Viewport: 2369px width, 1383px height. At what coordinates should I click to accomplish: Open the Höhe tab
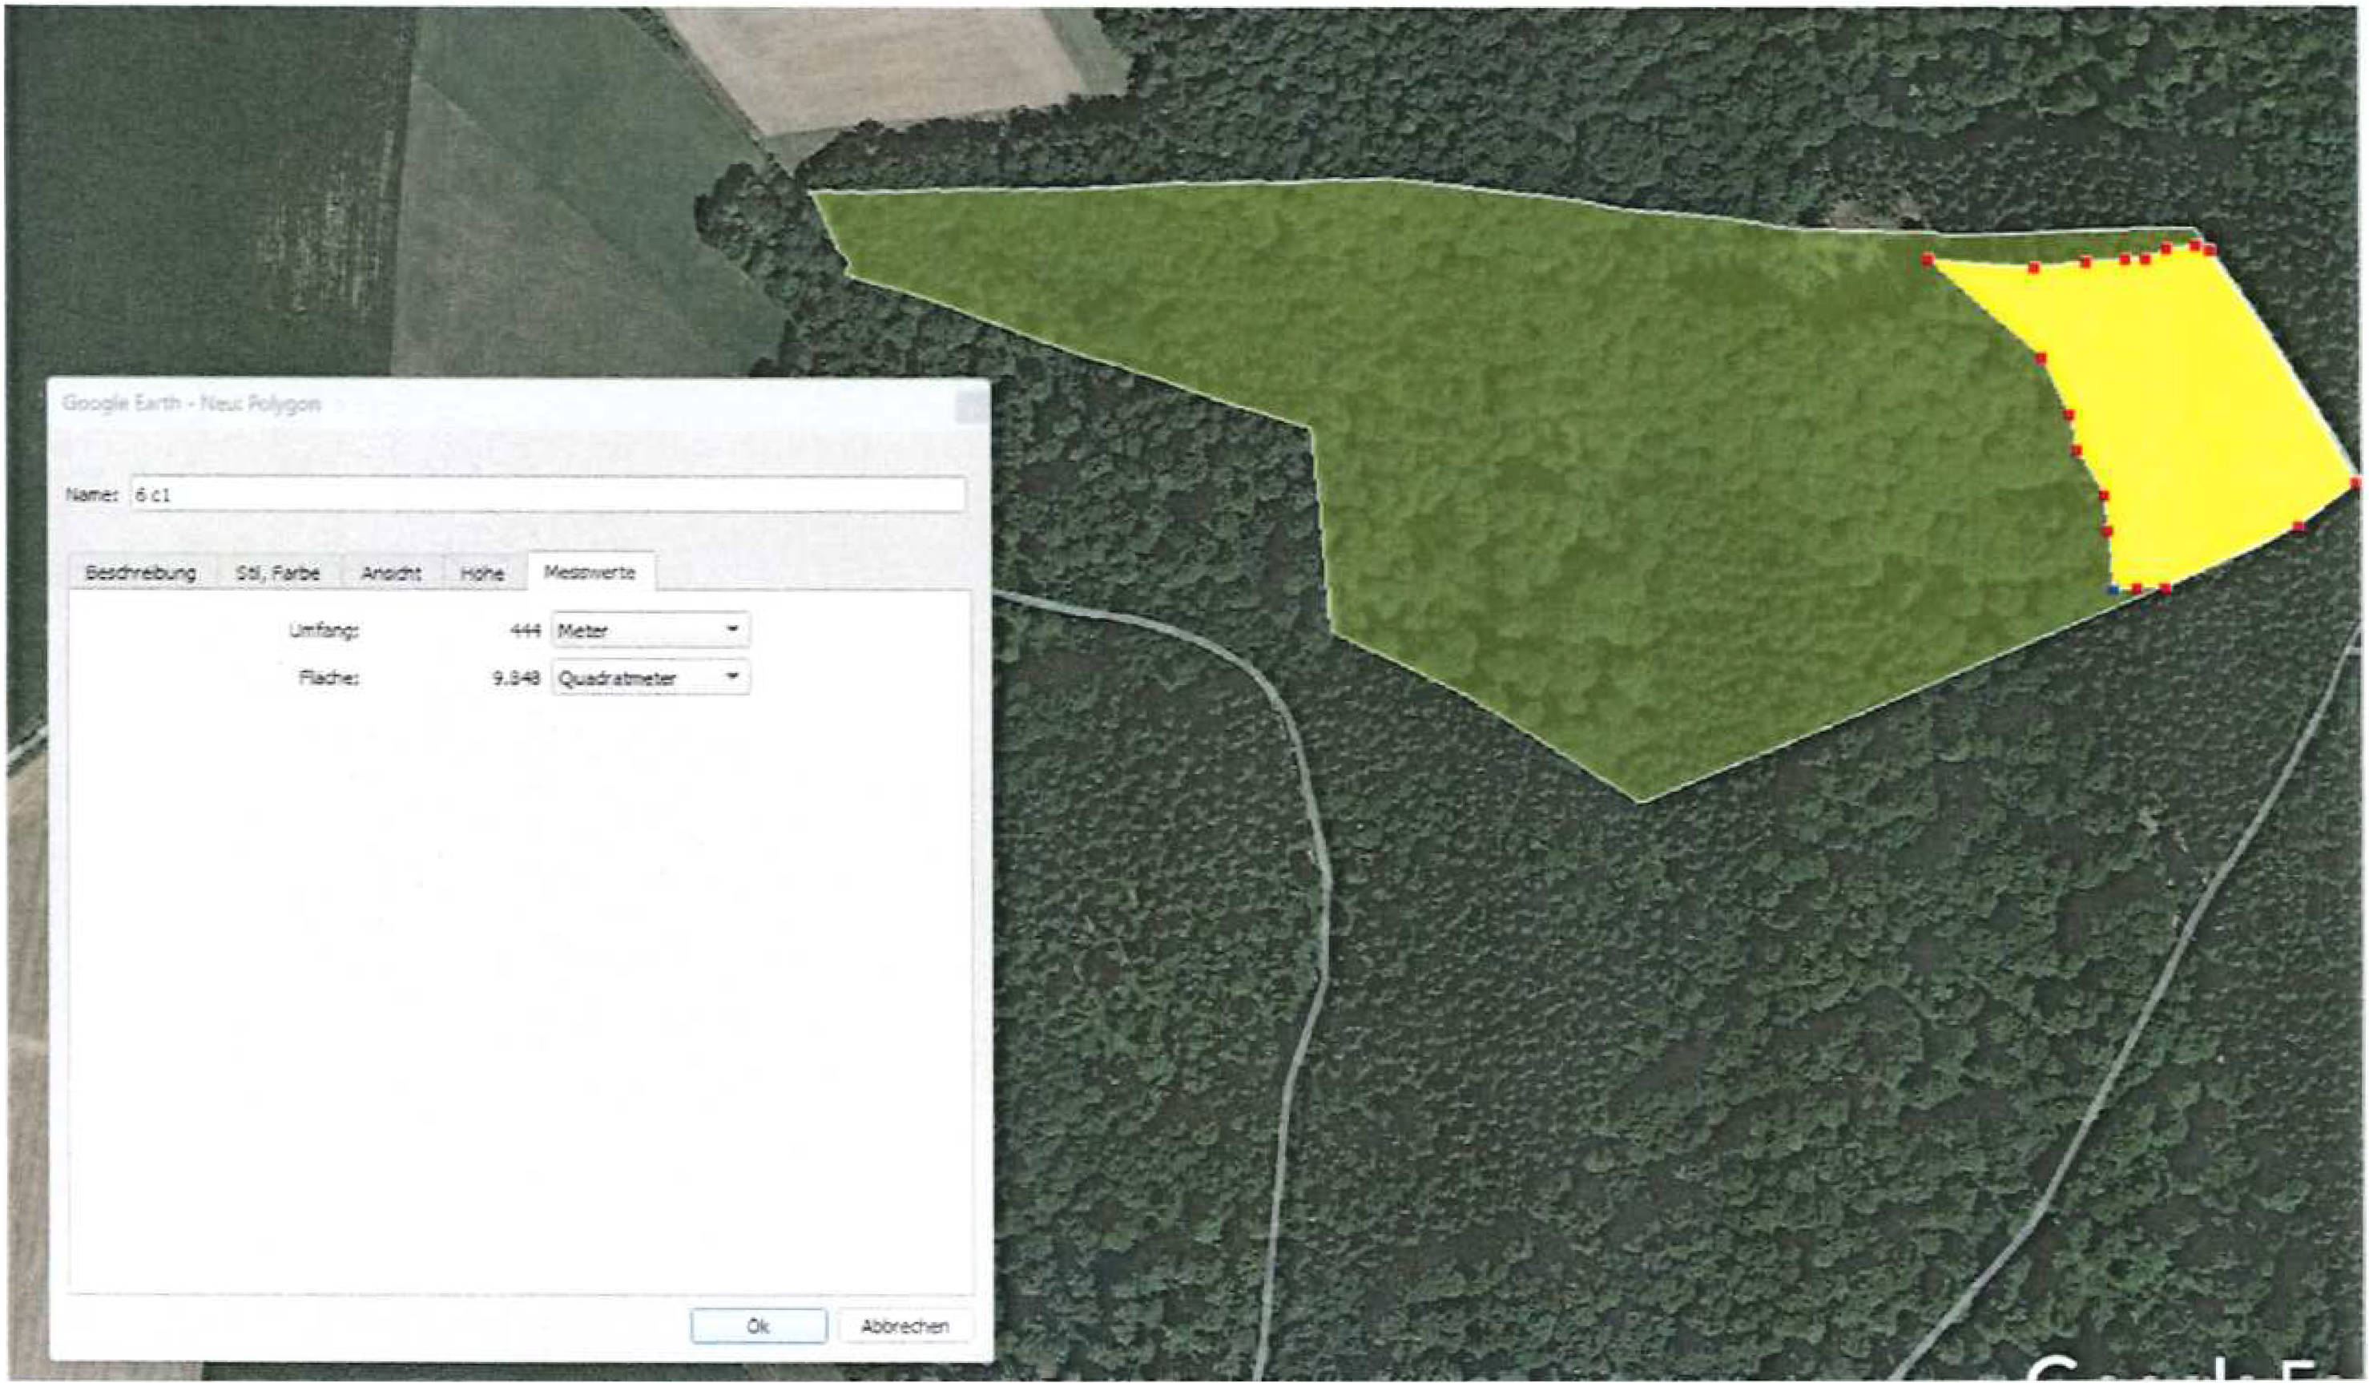coord(482,573)
